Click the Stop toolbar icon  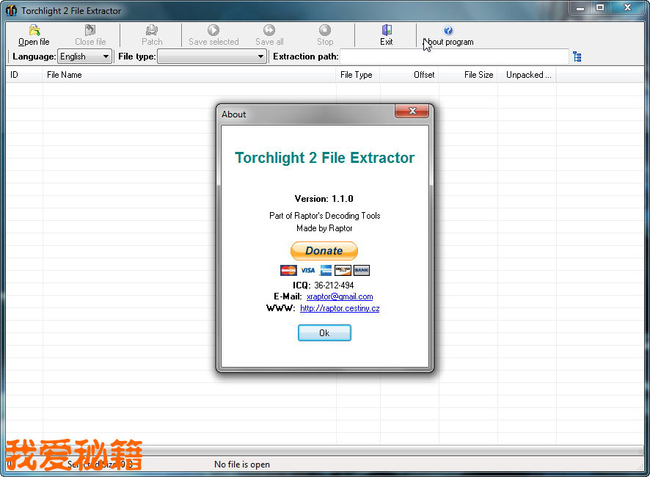pyautogui.click(x=325, y=31)
